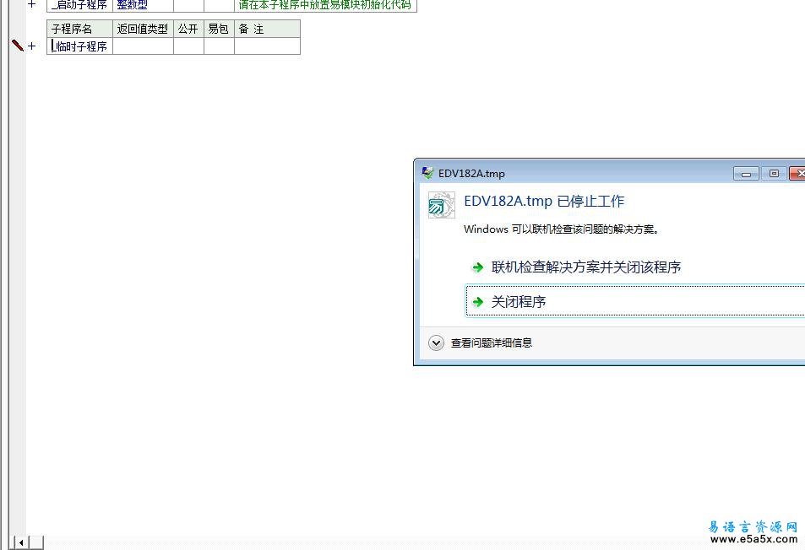
Task: Click the horizontal scrollbar left arrow
Action: tap(21, 542)
